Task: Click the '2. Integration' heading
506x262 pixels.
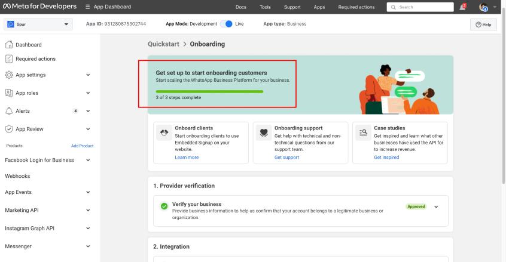Action: click(x=171, y=246)
